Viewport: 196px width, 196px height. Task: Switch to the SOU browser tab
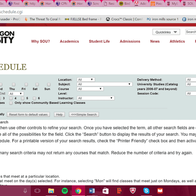188,4
